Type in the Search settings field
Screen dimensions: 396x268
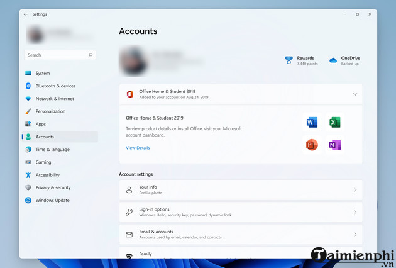[55, 55]
